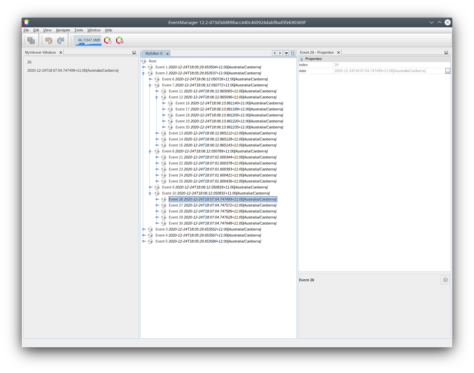Collapse the Properties section expander
474x373 pixels.
[302, 59]
